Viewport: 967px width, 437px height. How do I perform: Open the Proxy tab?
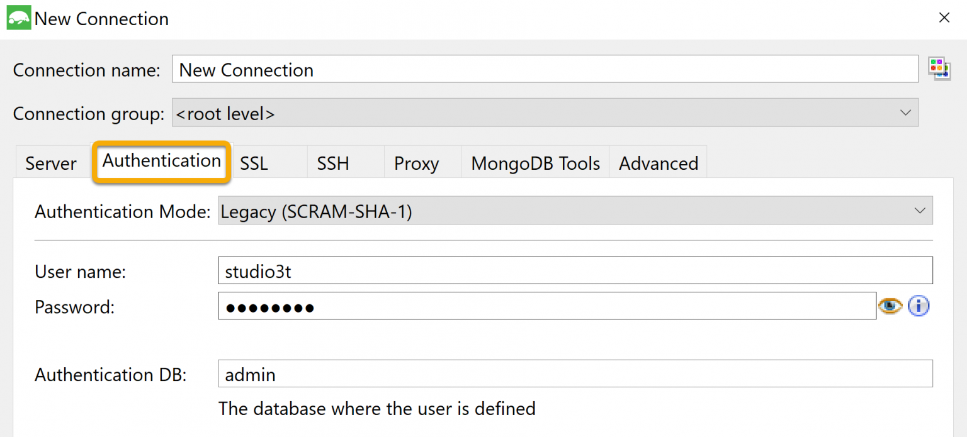416,163
